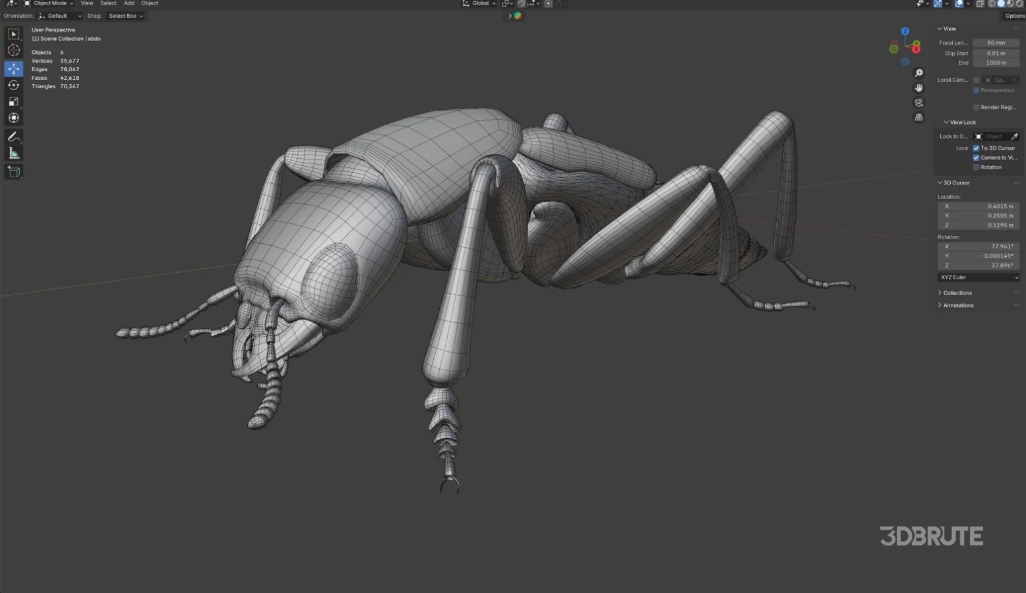The height and width of the screenshot is (593, 1026).
Task: Activate the 3D Cursor tool
Action: point(14,50)
